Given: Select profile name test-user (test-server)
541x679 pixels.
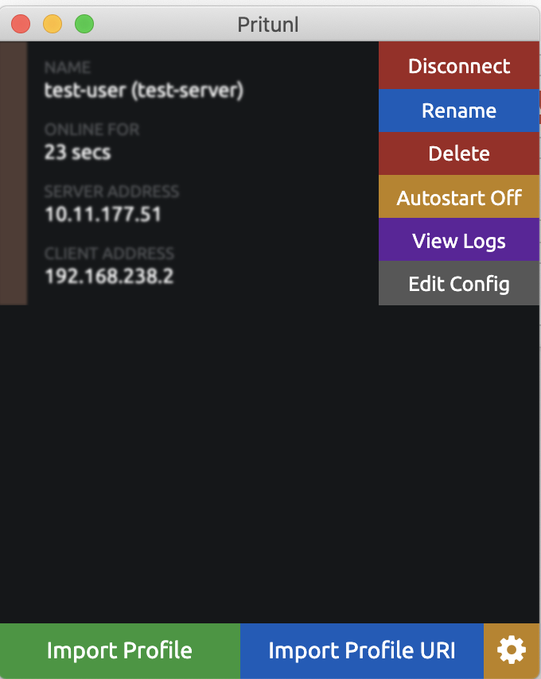Looking at the screenshot, I should coord(144,91).
